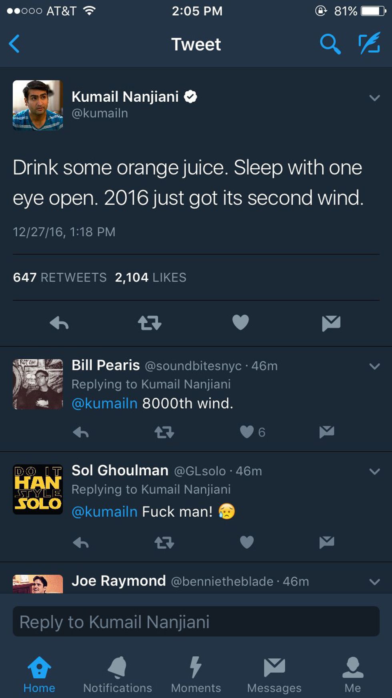Retweet Bill Pearis's reply
This screenshot has width=392, height=698.
tap(164, 432)
